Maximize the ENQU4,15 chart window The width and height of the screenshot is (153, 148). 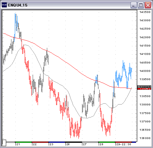tap(141, 5)
